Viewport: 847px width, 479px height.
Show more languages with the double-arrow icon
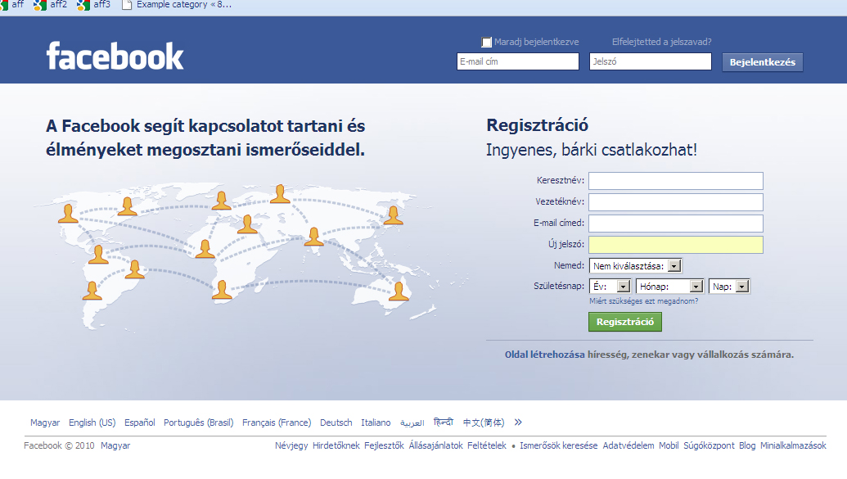(518, 423)
